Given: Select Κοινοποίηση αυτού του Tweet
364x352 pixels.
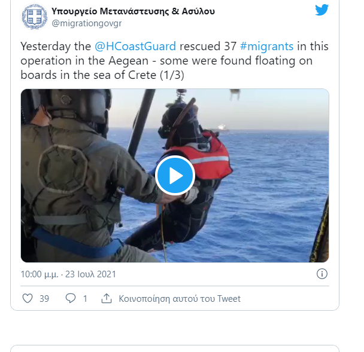Looking at the screenshot, I should (x=180, y=299).
